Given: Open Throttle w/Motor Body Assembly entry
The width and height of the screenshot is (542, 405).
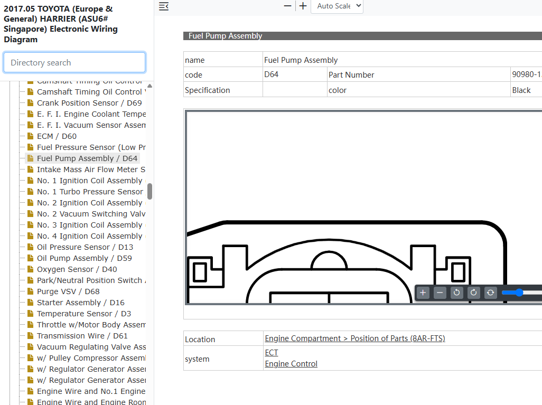Looking at the screenshot, I should [91, 325].
